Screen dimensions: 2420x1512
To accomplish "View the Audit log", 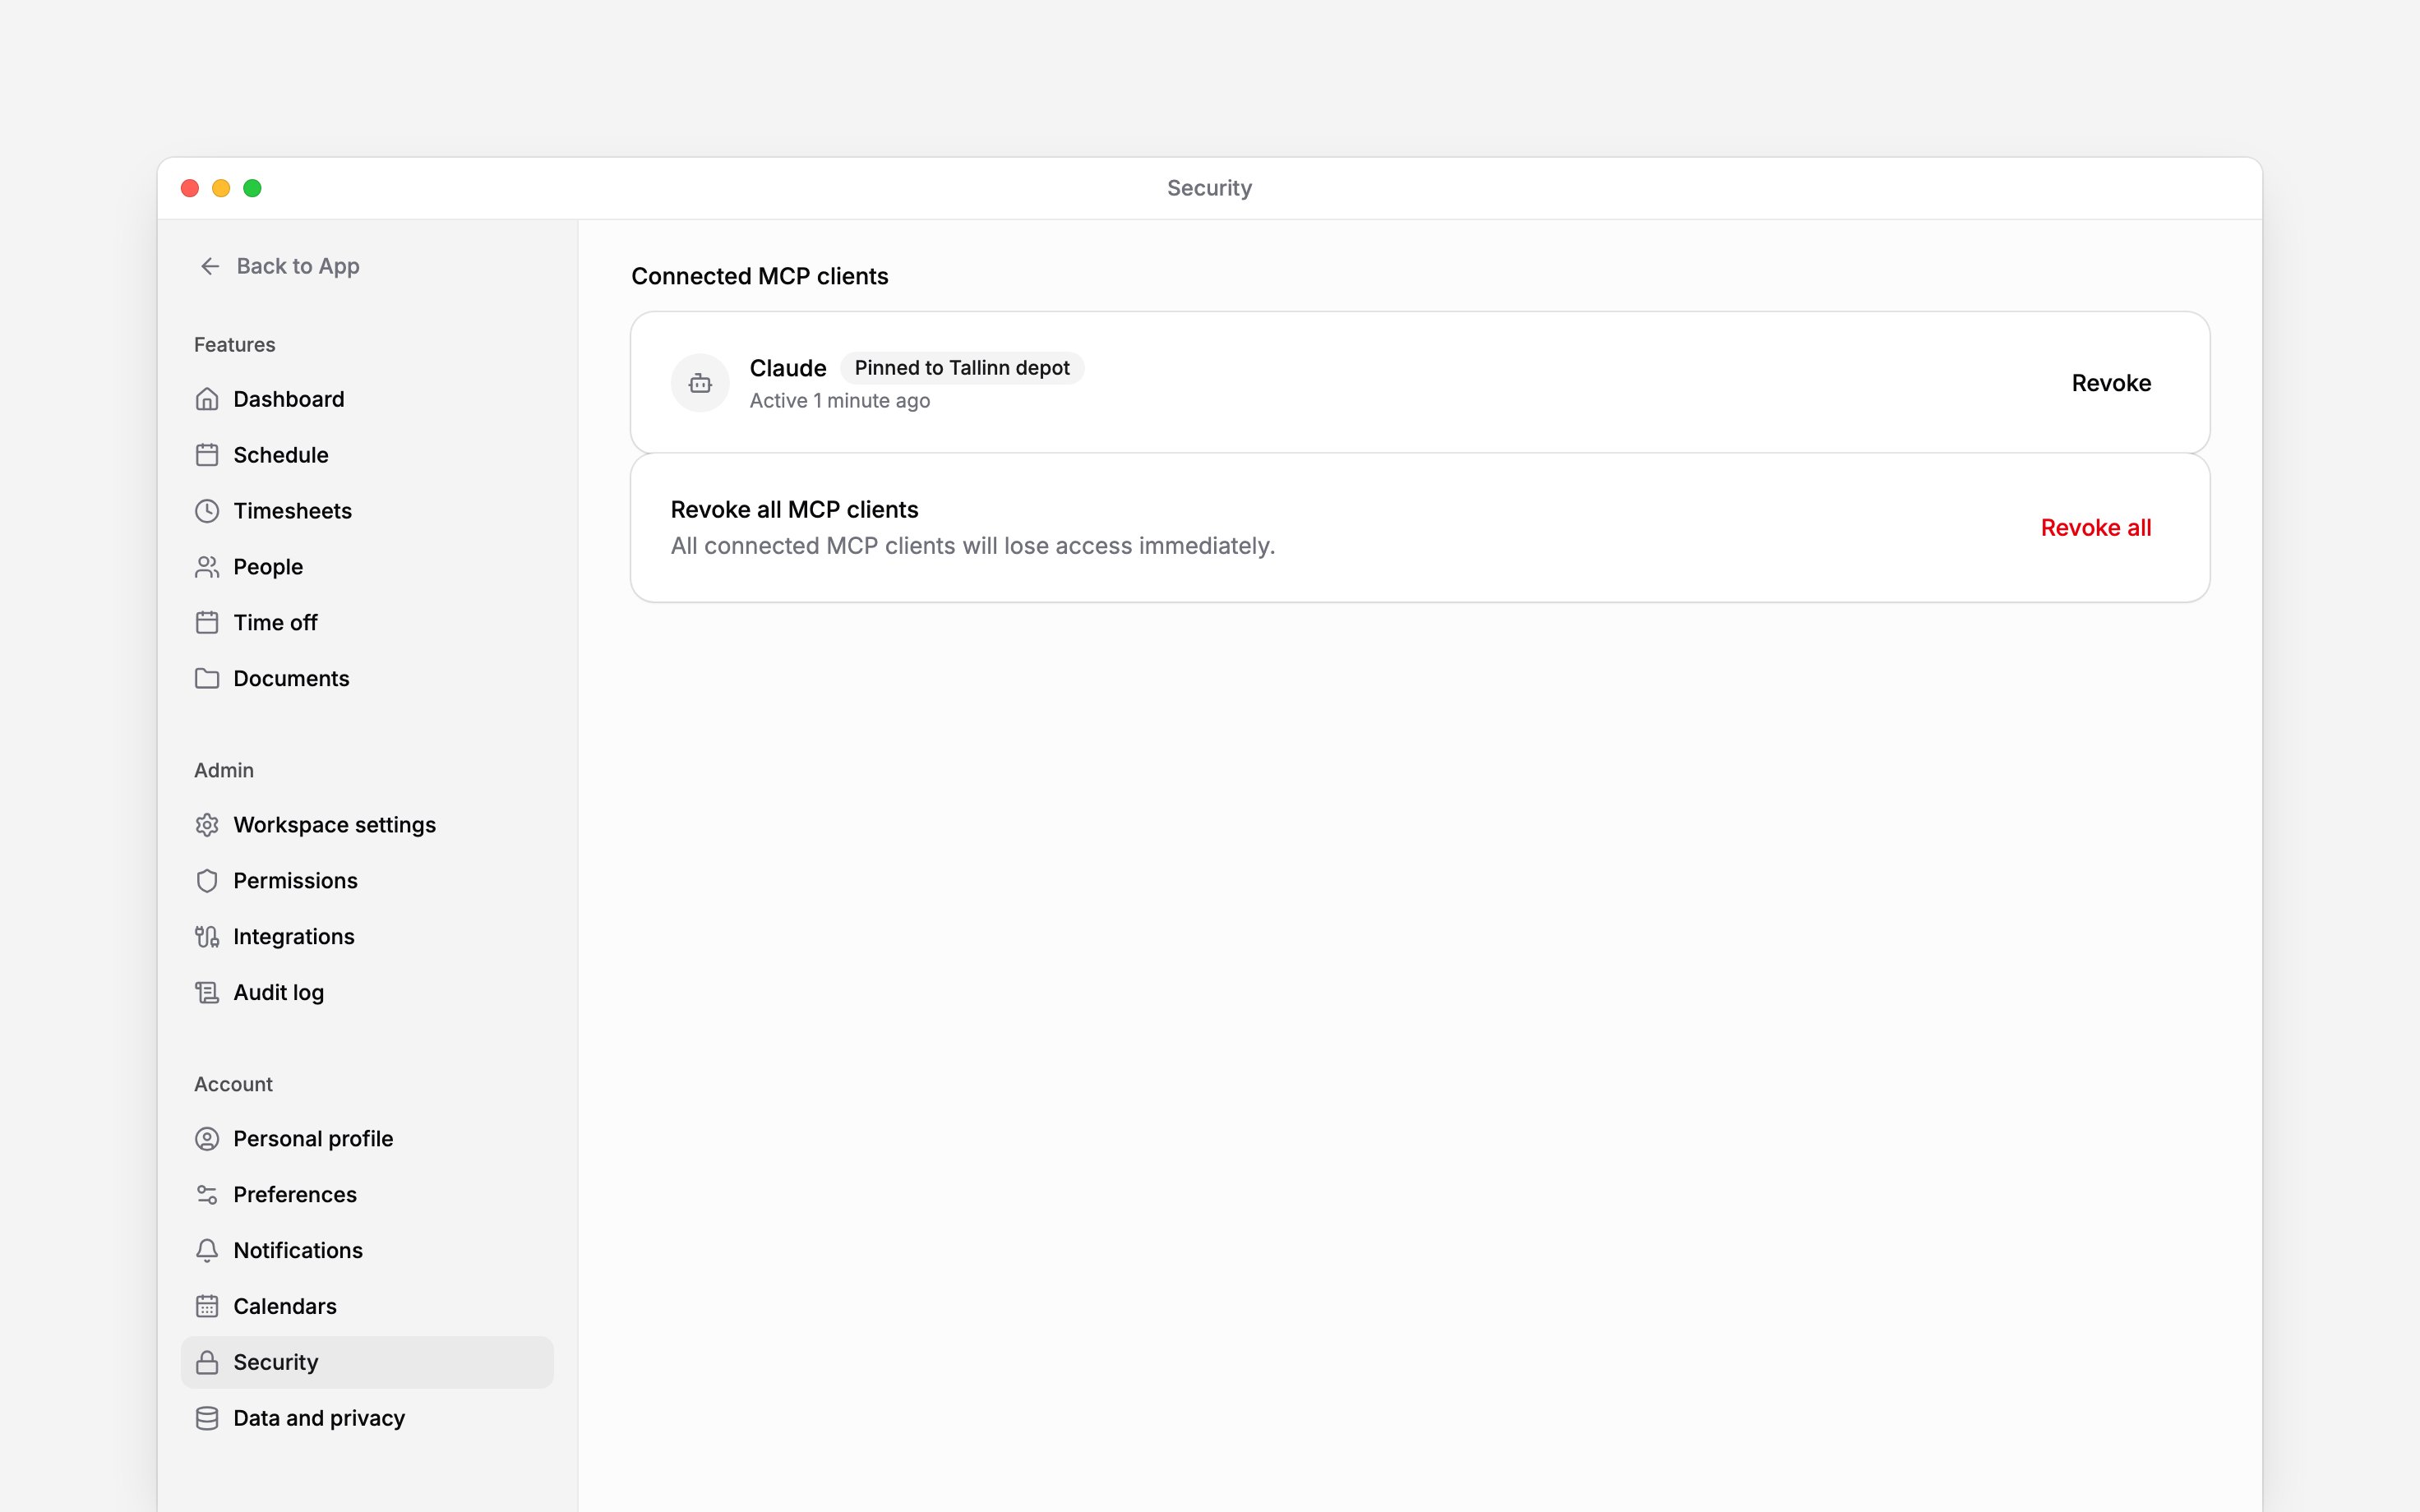I will click(367, 993).
